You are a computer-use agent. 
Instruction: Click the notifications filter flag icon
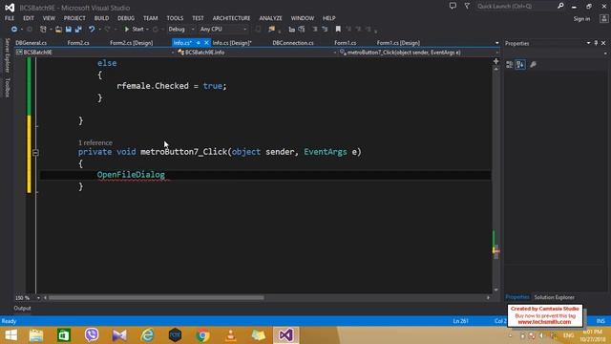click(467, 7)
